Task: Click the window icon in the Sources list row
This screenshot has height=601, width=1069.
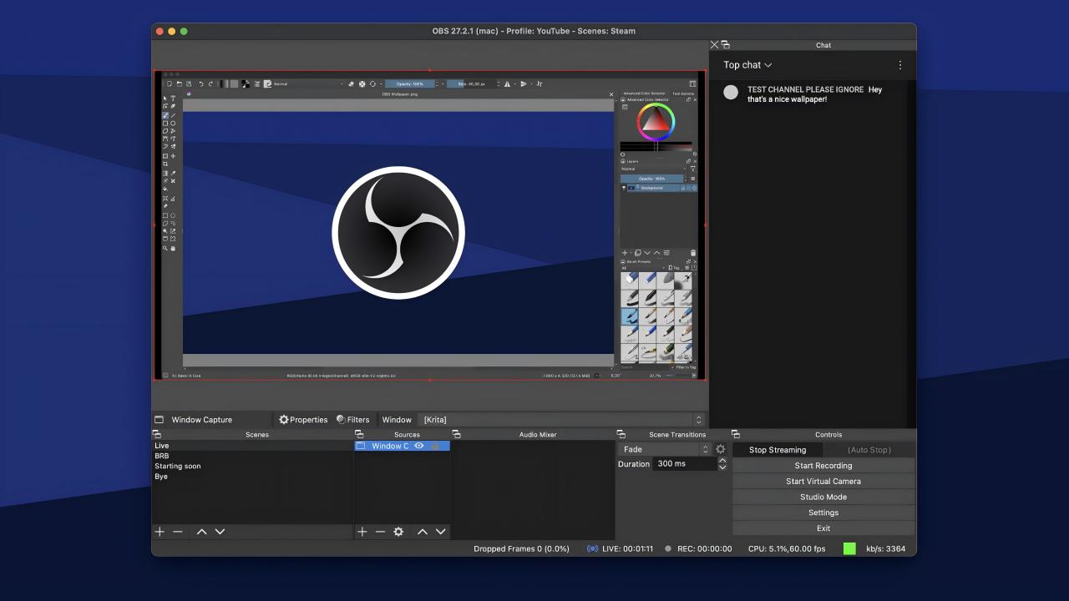Action: click(361, 446)
